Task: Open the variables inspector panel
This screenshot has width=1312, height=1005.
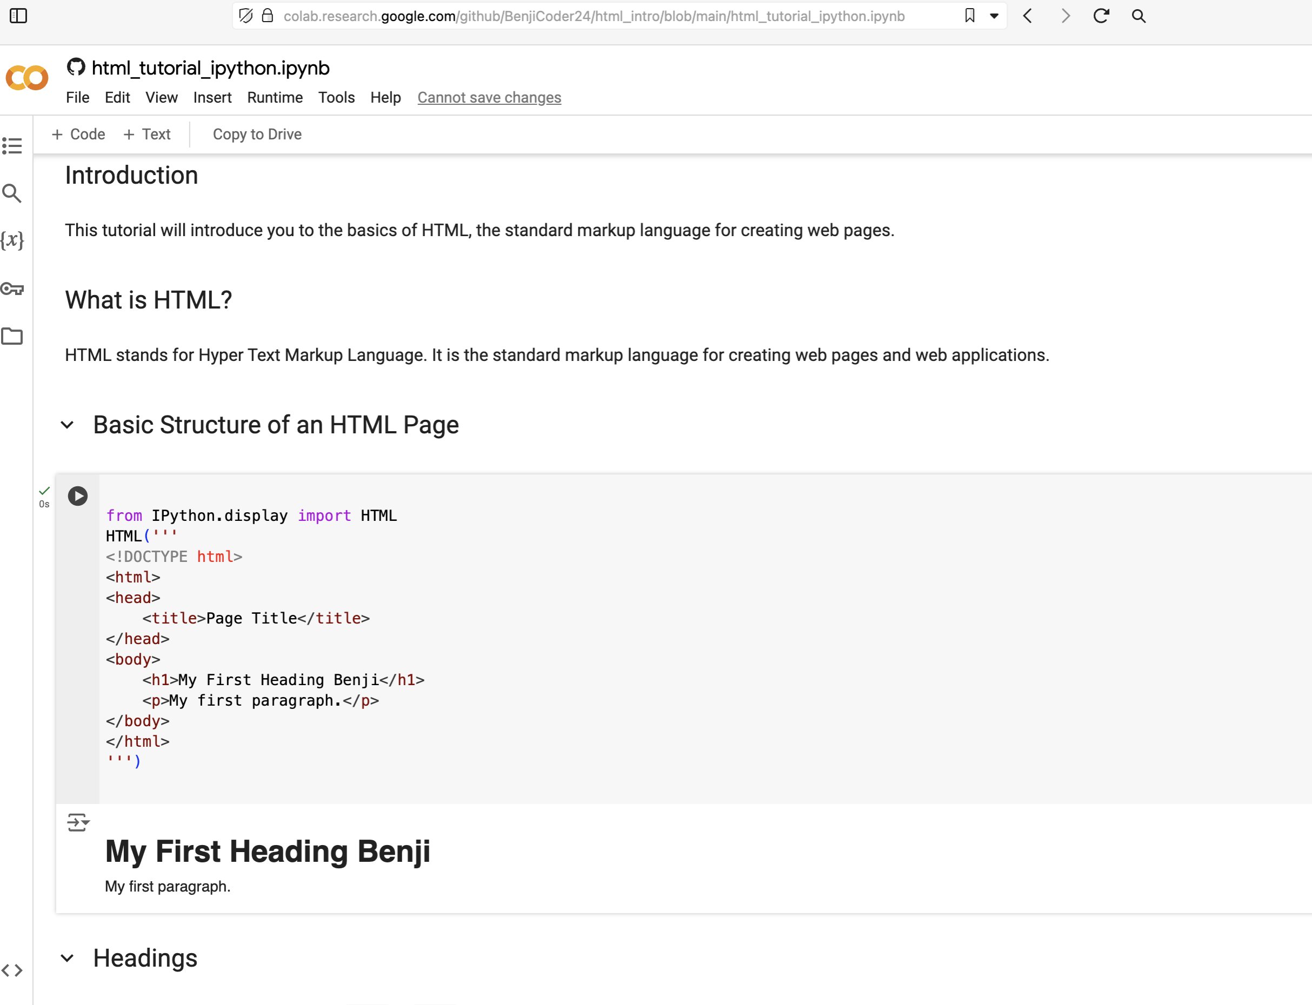Action: 12,241
